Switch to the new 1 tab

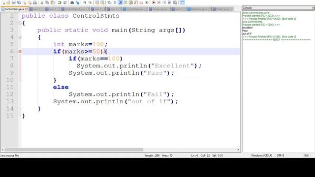point(37,9)
